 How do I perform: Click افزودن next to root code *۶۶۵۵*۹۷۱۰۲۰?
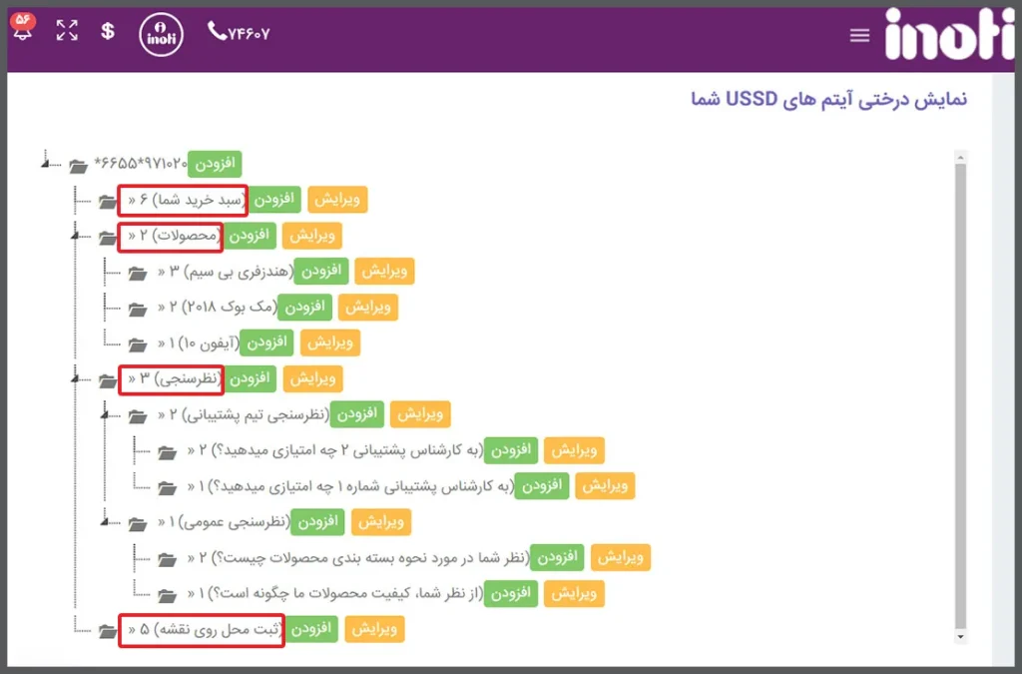216,164
